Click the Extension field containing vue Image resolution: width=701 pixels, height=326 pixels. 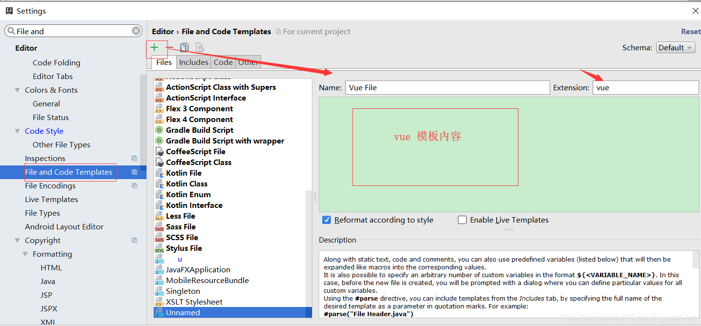coord(646,88)
